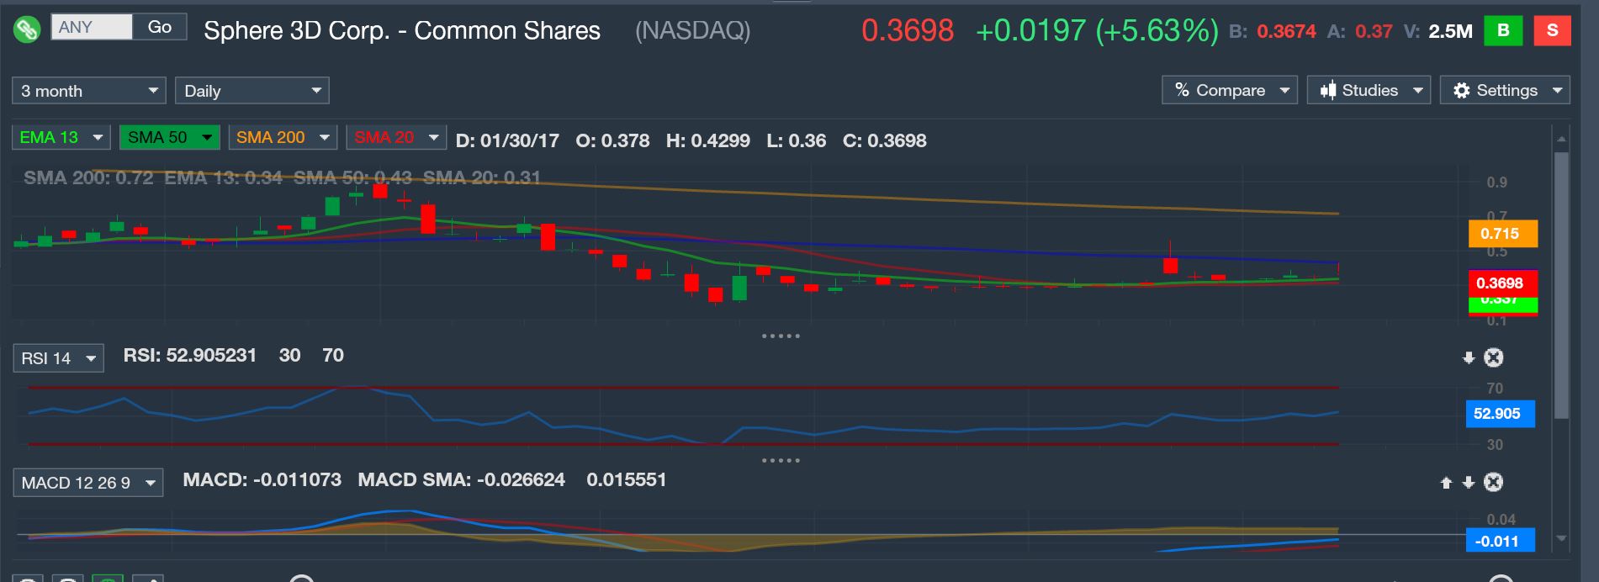Close the MACD panel

click(x=1493, y=482)
